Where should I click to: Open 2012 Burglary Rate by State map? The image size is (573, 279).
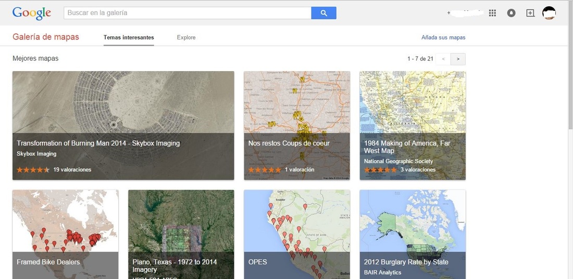coord(413,234)
